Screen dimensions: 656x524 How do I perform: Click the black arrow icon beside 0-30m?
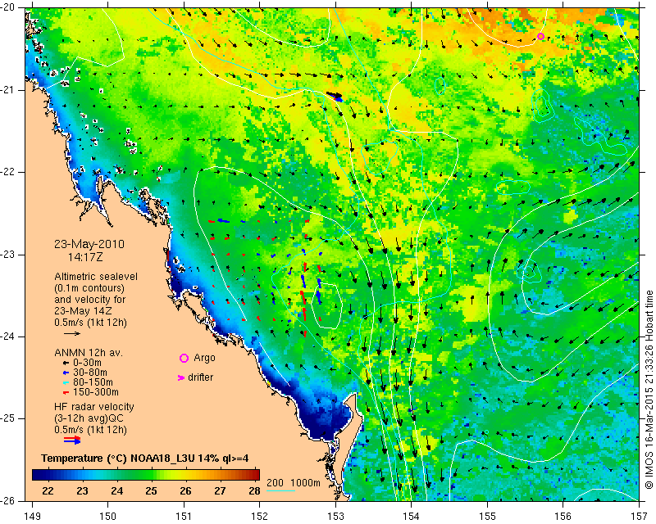click(66, 364)
